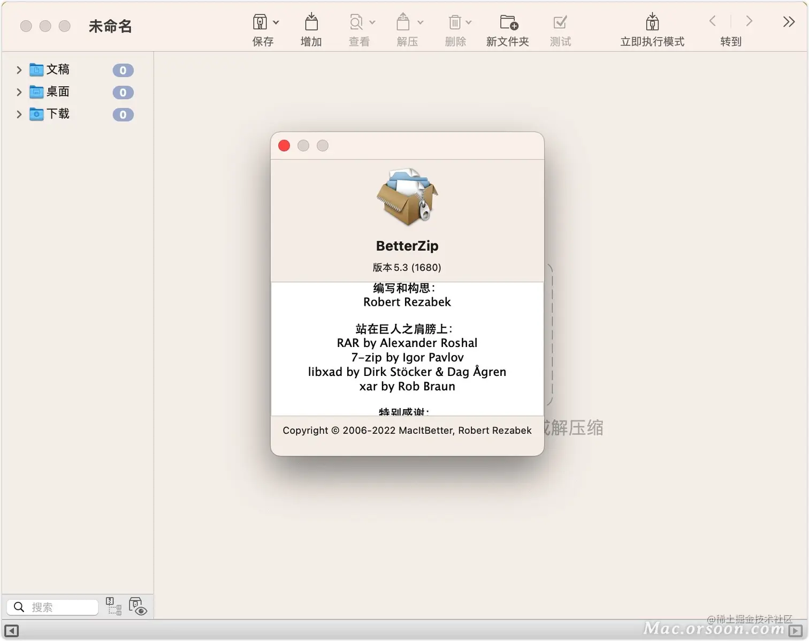809x641 pixels.
Task: Select the 桌面 folder row
Action: [x=78, y=92]
